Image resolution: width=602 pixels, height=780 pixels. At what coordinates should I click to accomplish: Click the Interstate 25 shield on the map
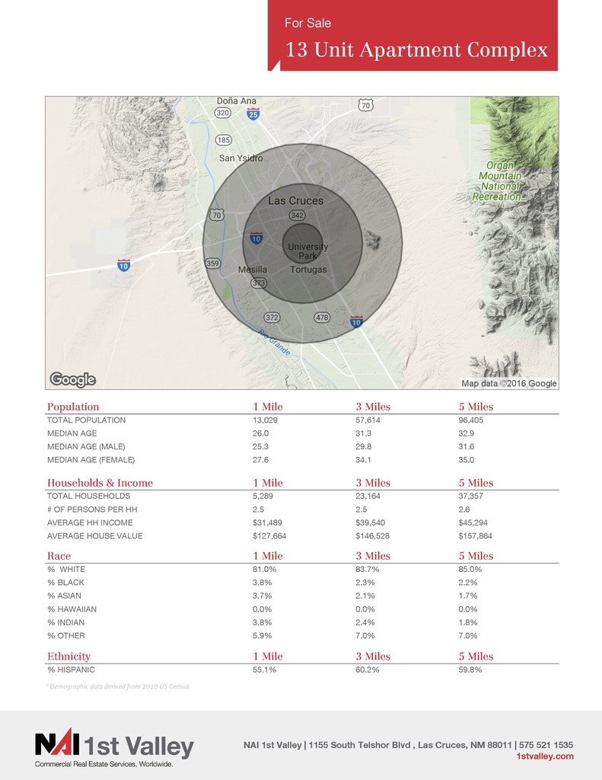[253, 113]
